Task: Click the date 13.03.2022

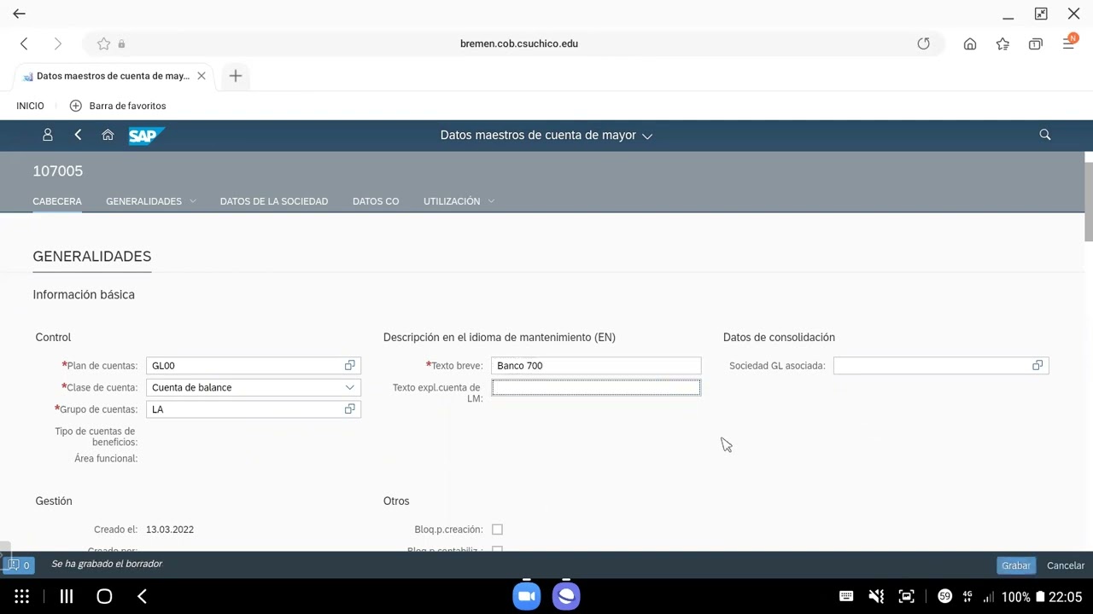Action: [x=170, y=530]
